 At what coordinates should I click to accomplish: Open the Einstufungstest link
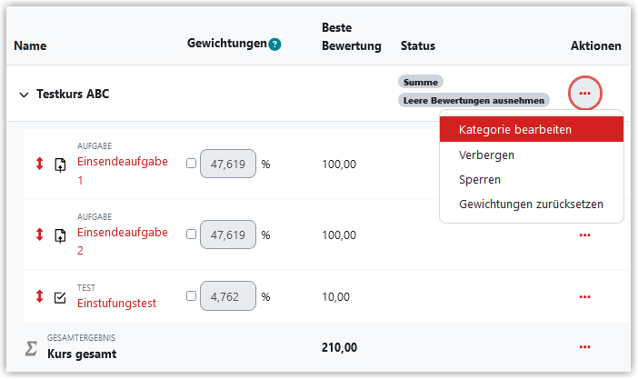(116, 304)
